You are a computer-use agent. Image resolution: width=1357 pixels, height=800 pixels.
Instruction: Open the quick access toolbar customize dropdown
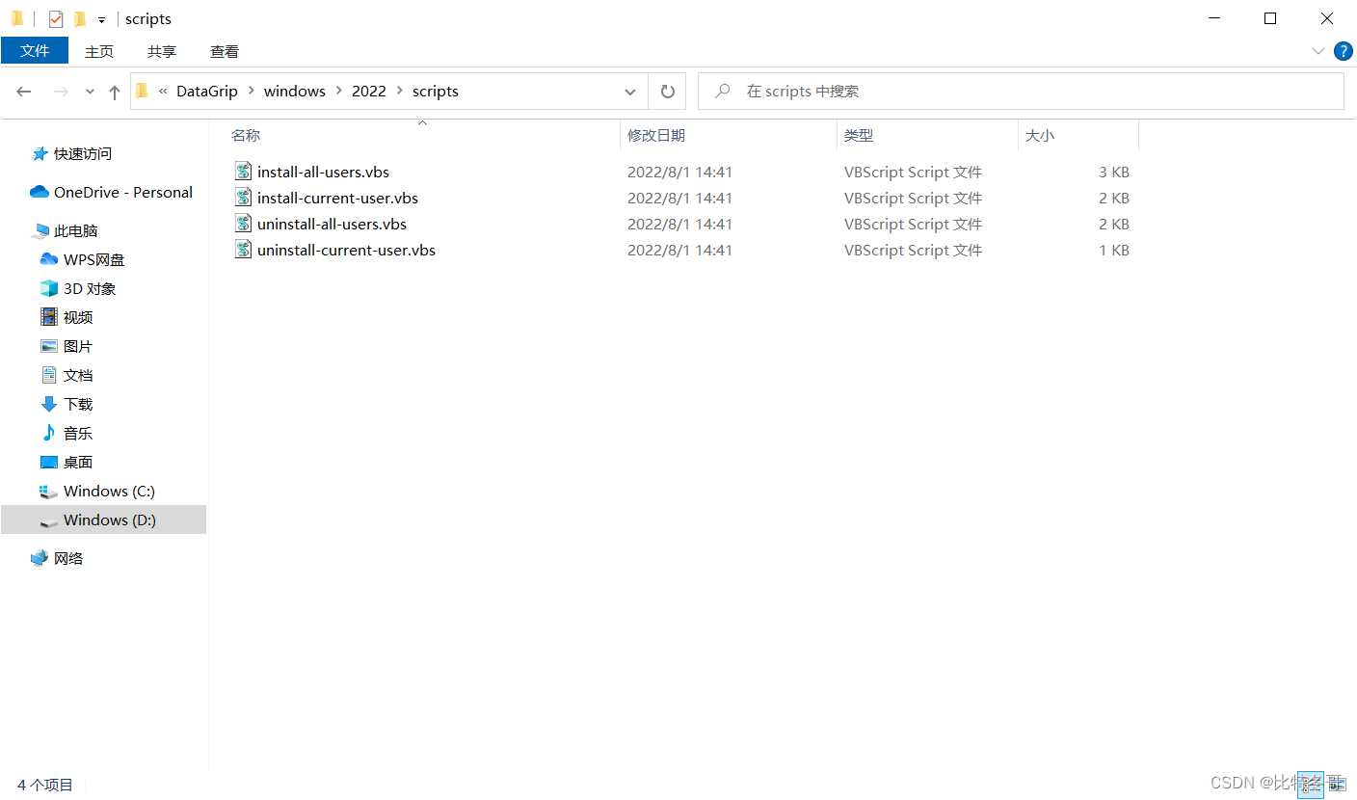[x=101, y=19]
